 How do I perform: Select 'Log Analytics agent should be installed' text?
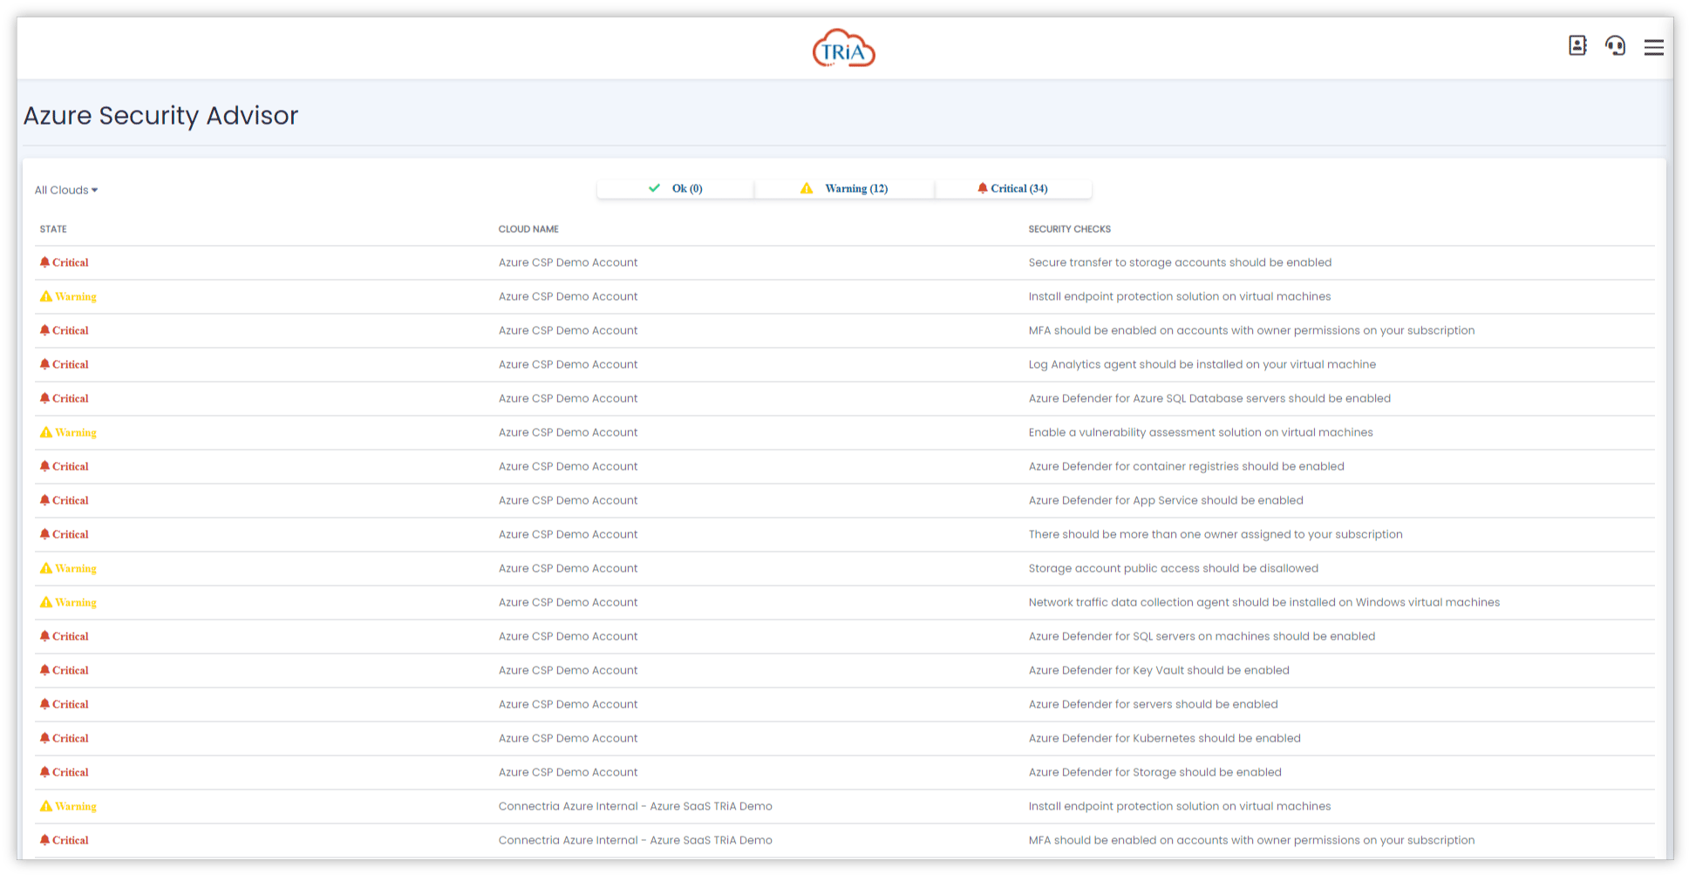click(1202, 364)
